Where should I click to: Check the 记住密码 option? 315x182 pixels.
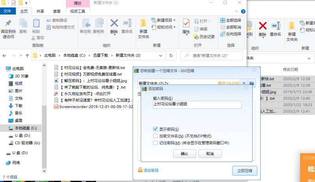156,143
